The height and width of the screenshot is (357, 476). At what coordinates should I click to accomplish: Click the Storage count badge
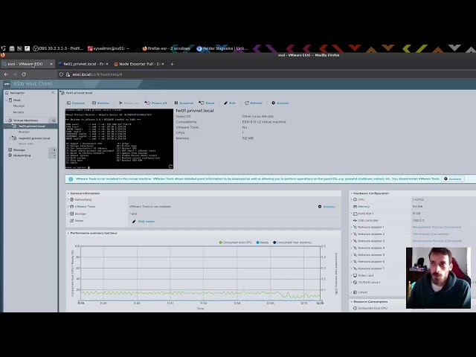(54, 150)
